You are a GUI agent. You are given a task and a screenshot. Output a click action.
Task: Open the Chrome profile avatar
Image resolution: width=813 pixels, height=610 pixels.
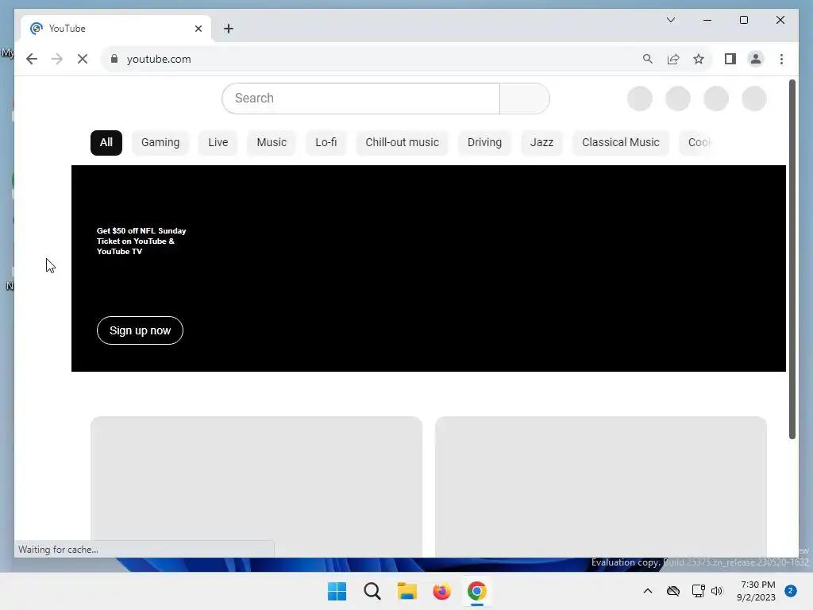(756, 59)
